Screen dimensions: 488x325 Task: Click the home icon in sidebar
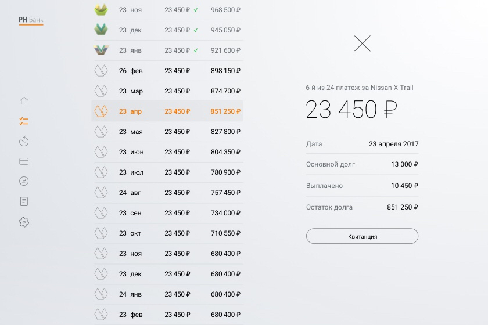[24, 100]
